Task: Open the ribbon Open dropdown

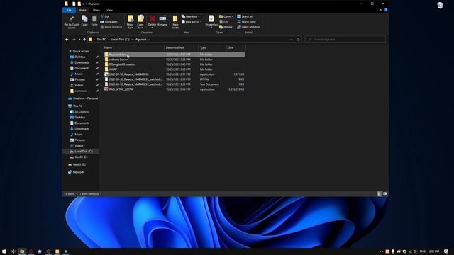Action: [x=226, y=16]
